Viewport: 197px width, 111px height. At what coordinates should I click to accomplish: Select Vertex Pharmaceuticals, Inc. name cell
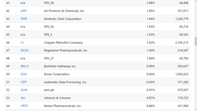pyautogui.click(x=63, y=106)
